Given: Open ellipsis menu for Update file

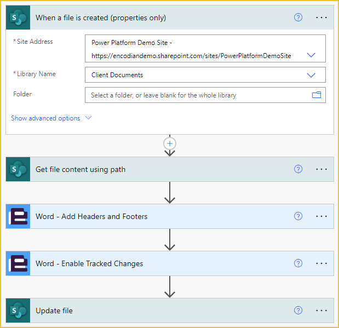Looking at the screenshot, I should [x=321, y=310].
